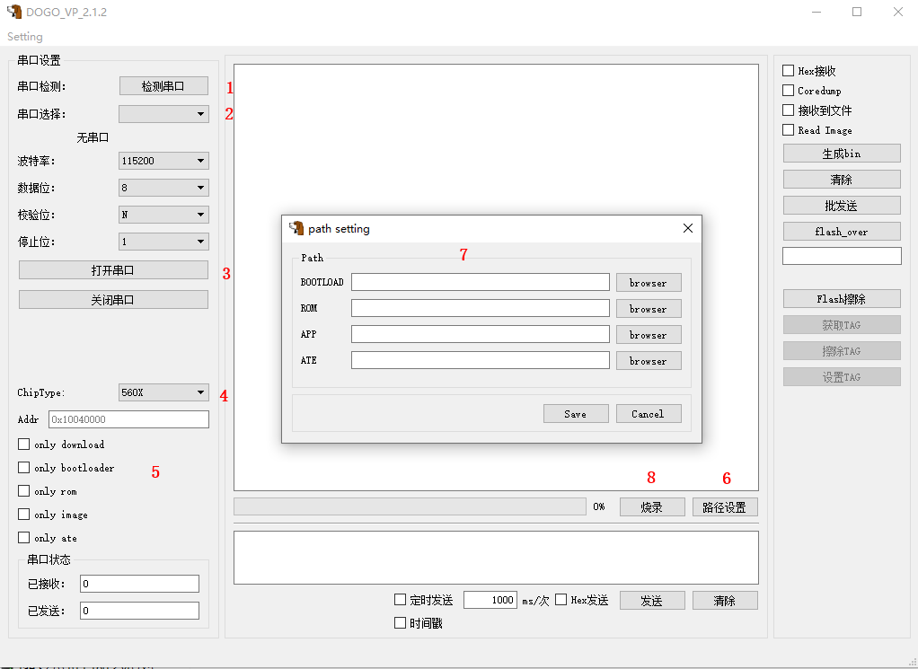Close the path setting dialog

coord(688,228)
